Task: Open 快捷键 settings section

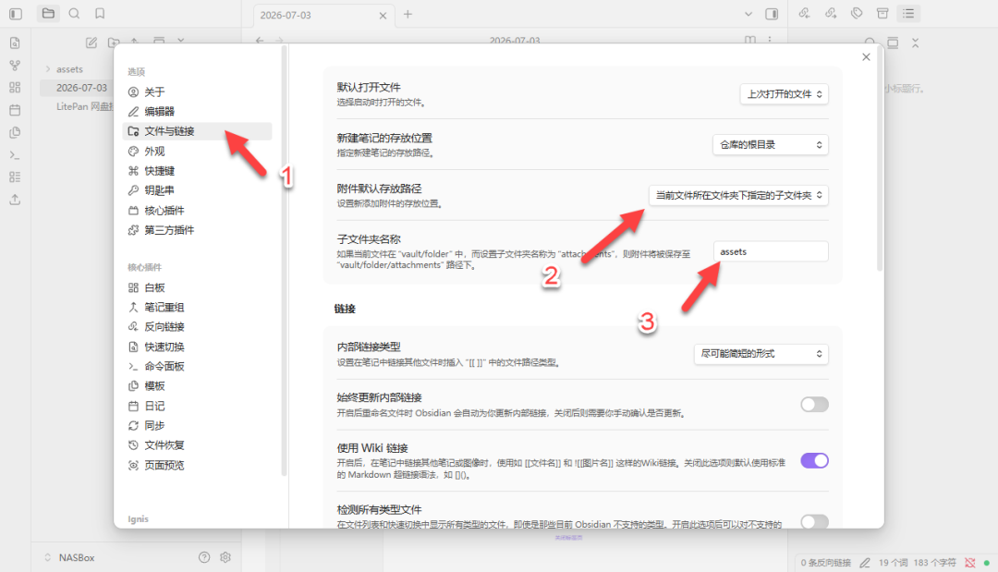Action: click(198, 171)
